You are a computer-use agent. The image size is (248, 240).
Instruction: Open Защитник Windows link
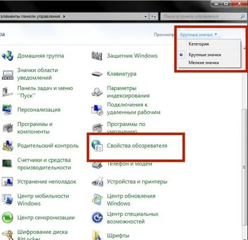coord(132,56)
